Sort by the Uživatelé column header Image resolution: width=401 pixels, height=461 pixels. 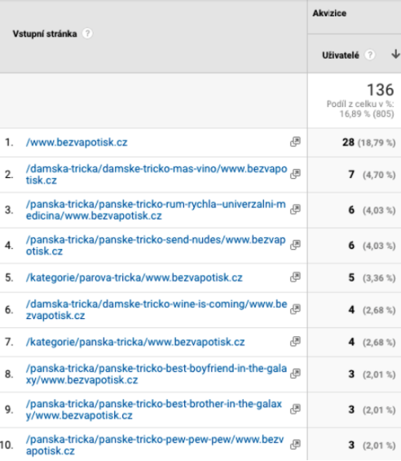341,55
